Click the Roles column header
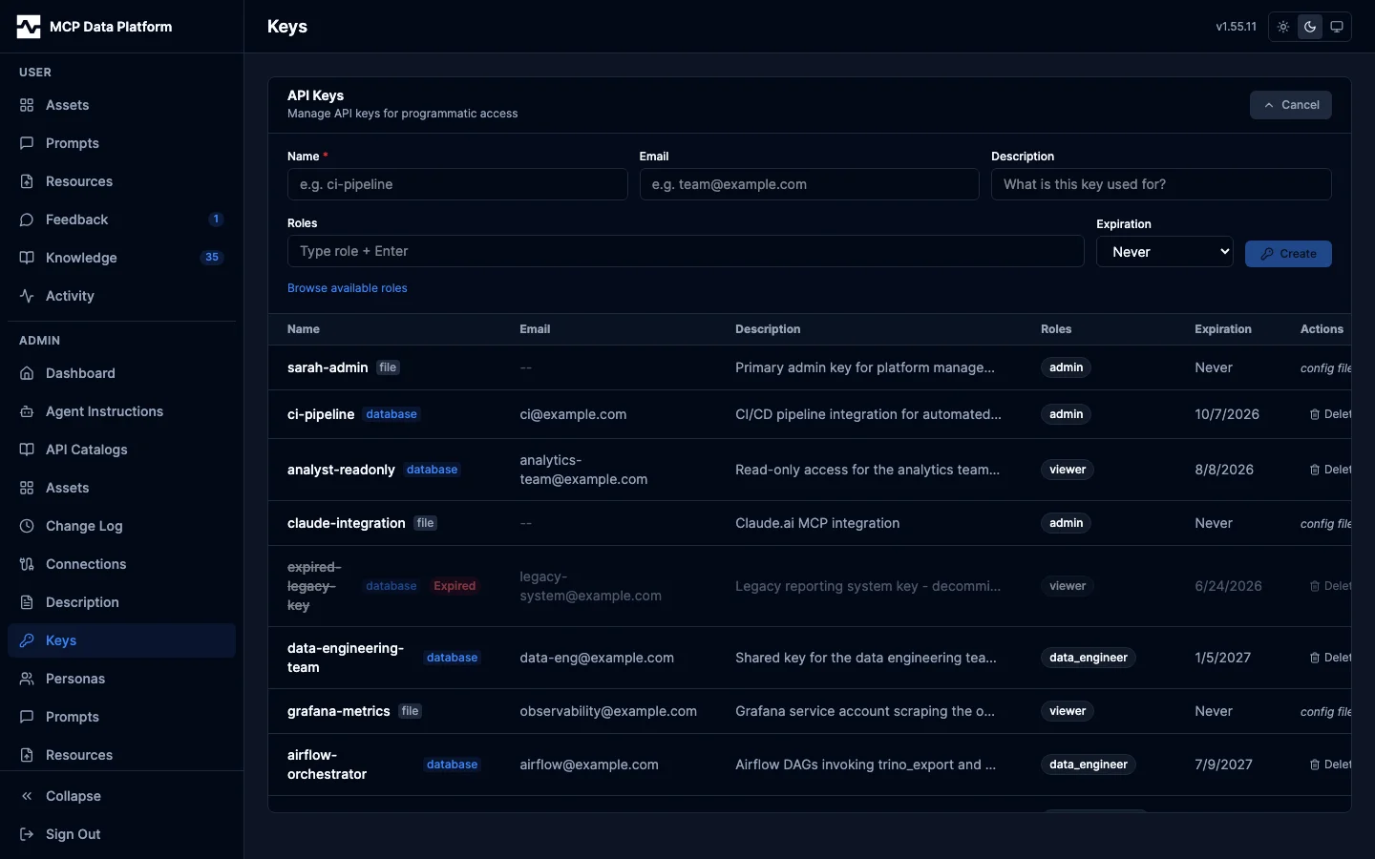 pyautogui.click(x=1056, y=329)
